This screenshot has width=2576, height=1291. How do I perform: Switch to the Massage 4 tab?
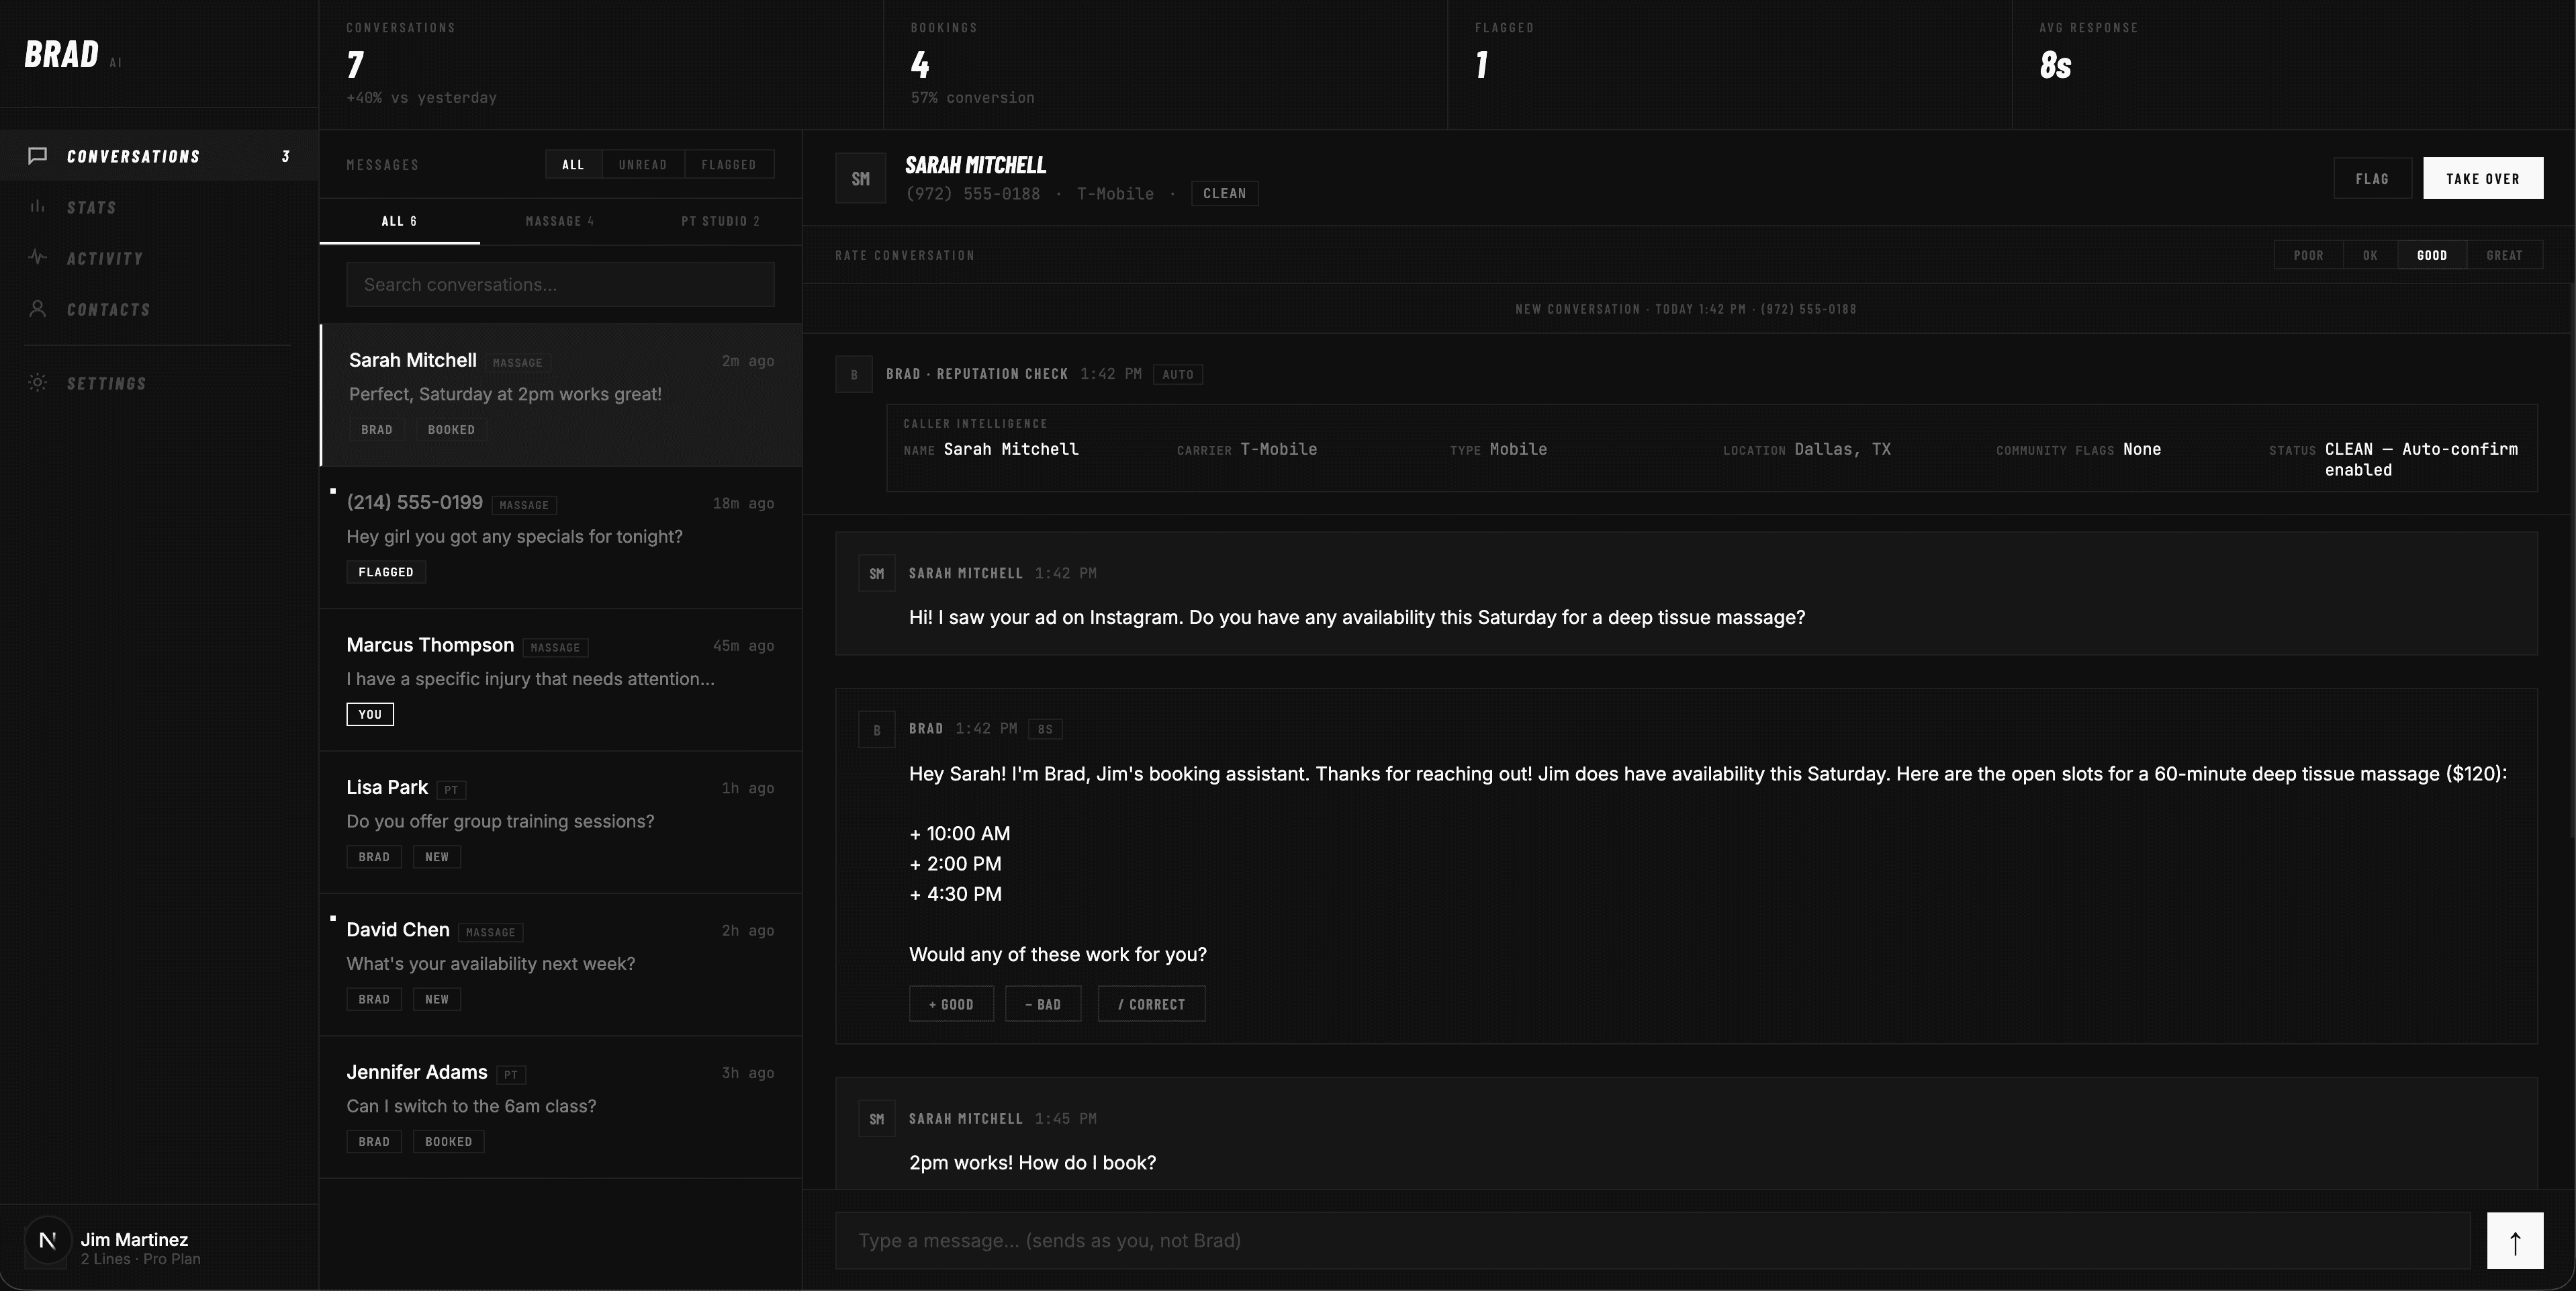(560, 221)
